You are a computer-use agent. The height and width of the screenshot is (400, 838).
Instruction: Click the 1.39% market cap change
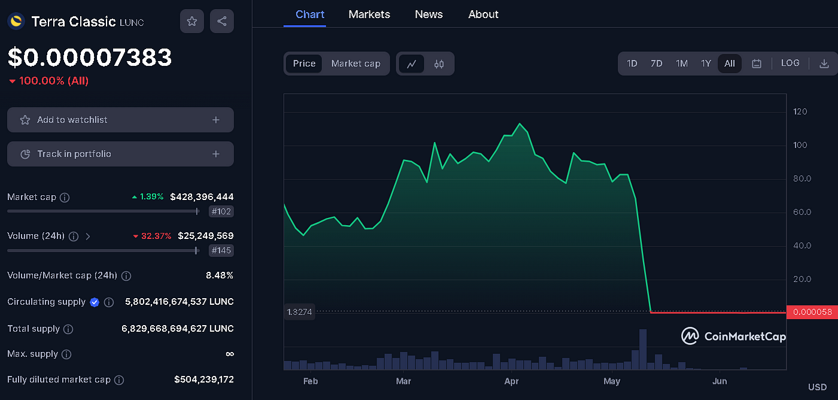pos(148,197)
